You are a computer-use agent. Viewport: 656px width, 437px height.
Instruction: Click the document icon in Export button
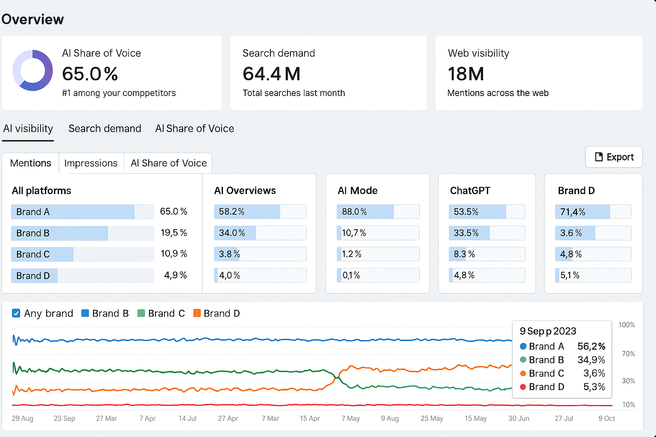pos(599,157)
